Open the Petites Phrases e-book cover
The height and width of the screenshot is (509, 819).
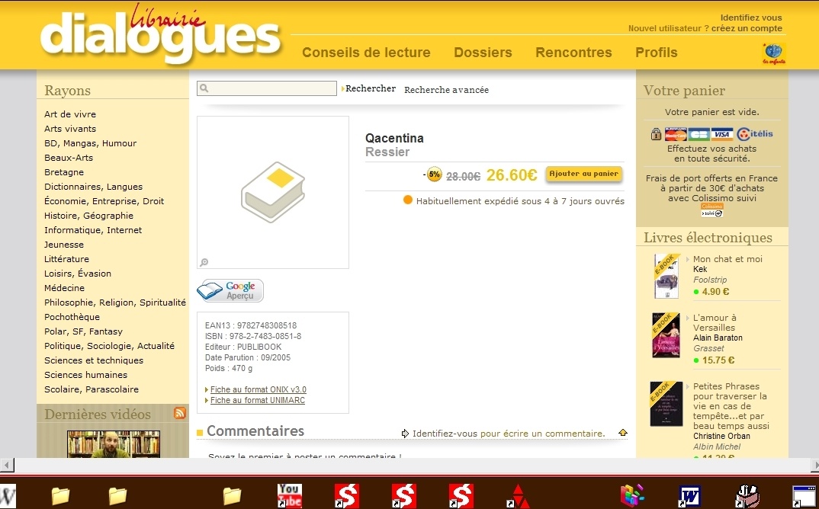coord(666,404)
